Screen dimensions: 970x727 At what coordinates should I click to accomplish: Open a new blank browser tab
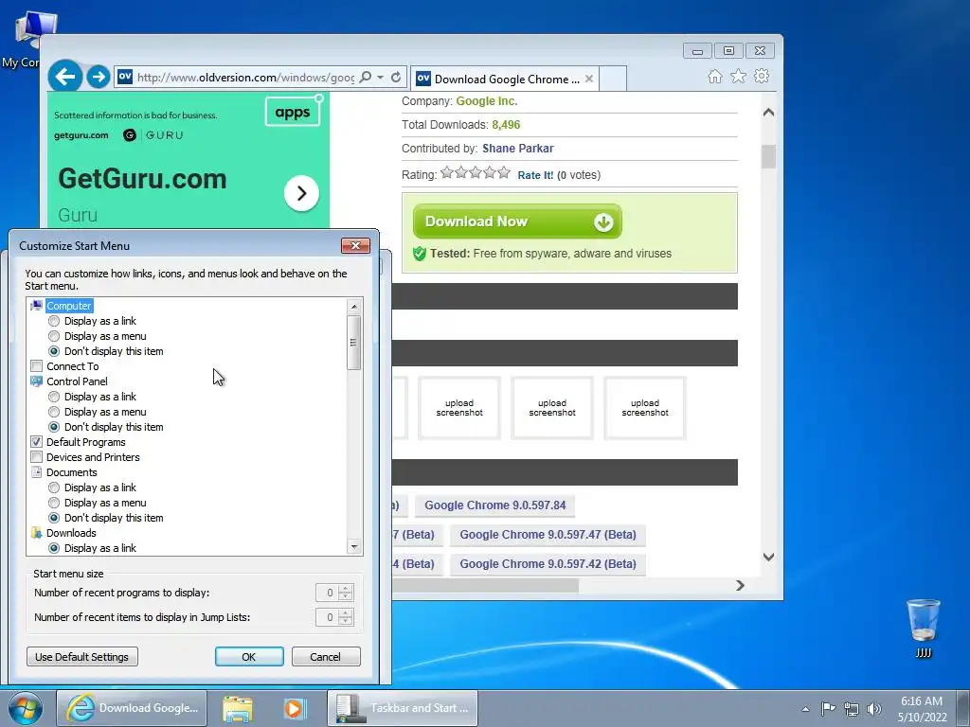click(613, 79)
